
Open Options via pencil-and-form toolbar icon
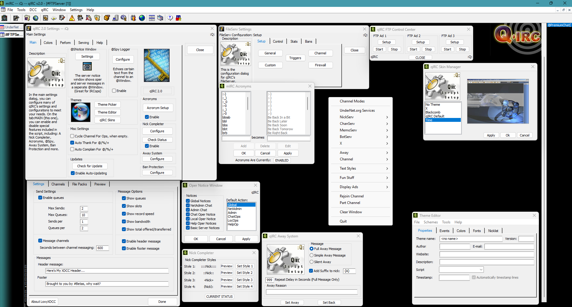click(16, 18)
